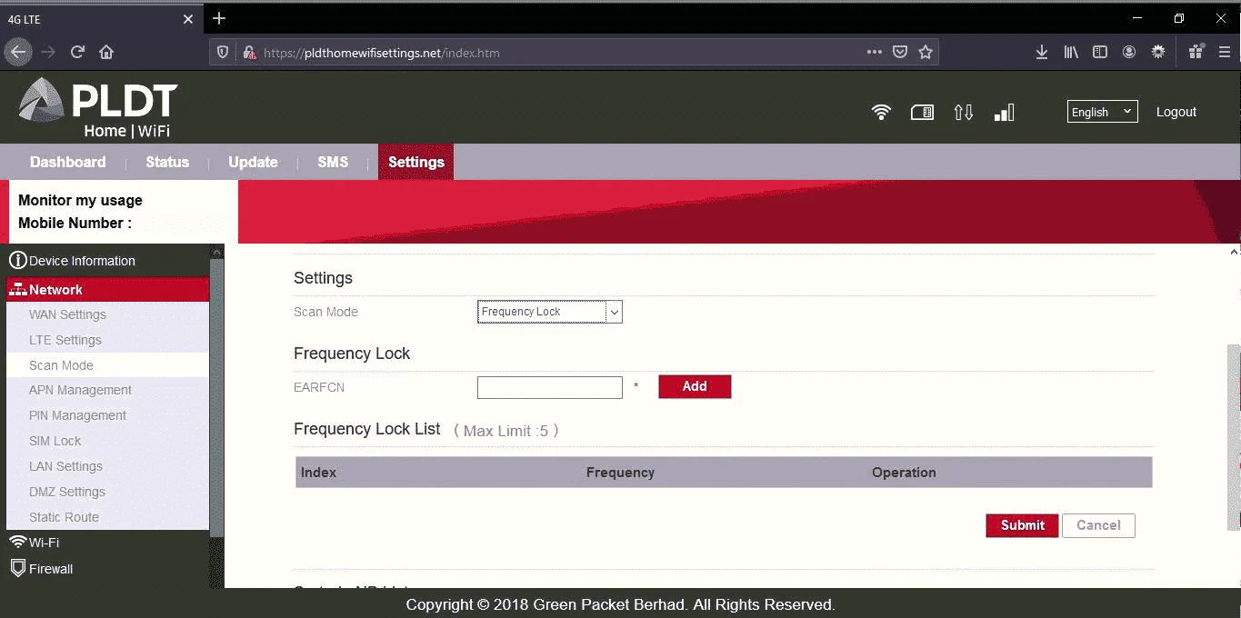
Task: Open the Scan Mode Frequency Lock dropdown
Action: point(549,312)
